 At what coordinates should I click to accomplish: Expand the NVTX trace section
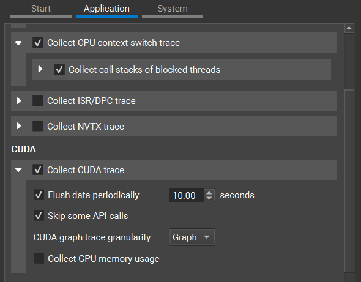(x=19, y=126)
